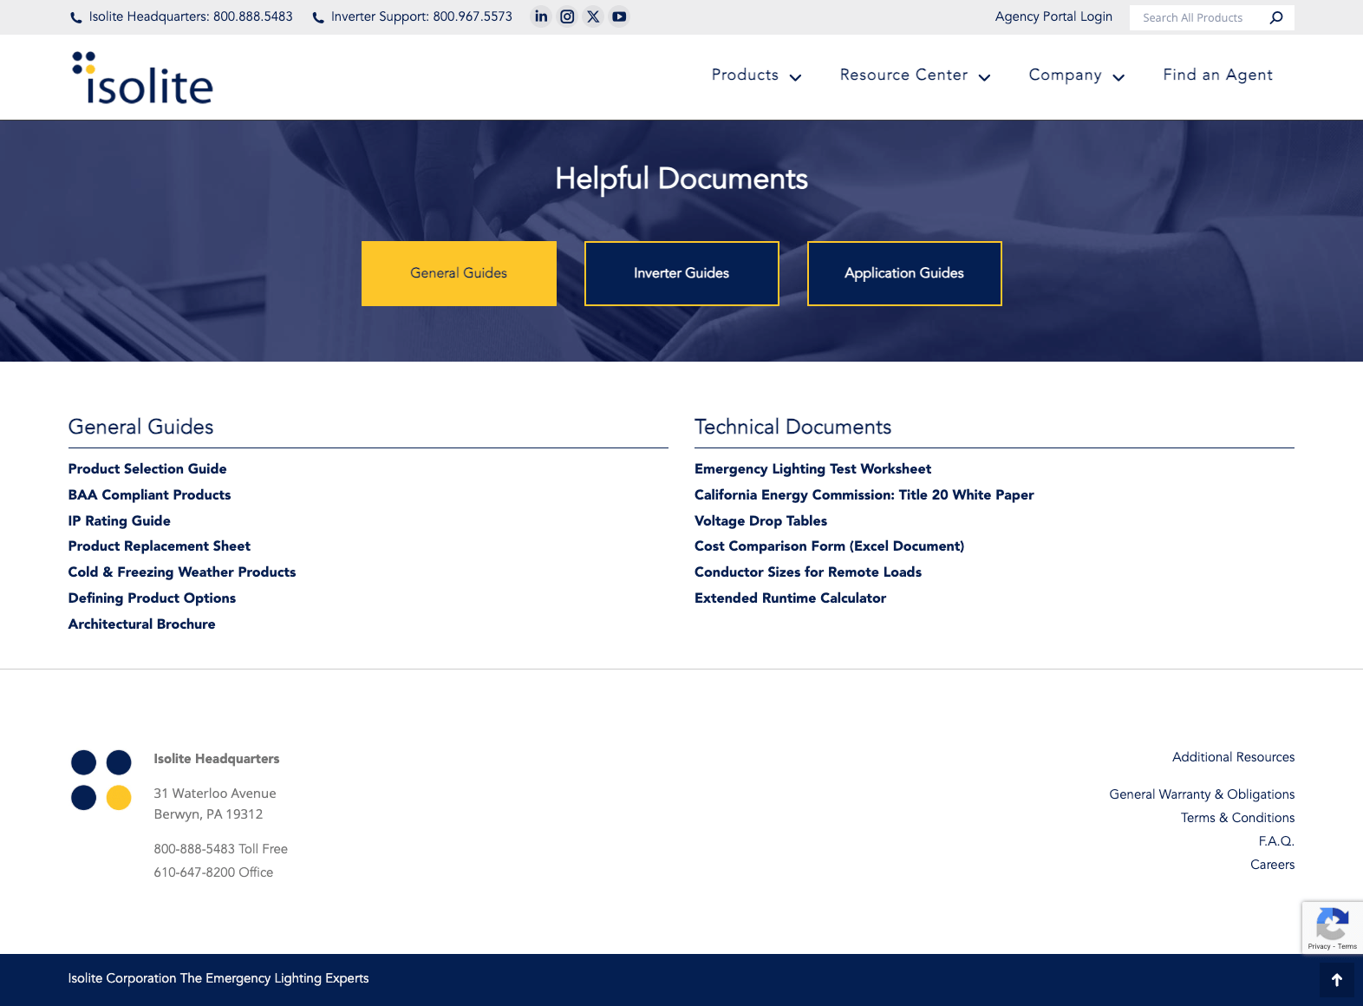Open Find an Agent page
This screenshot has height=1006, width=1363.
click(x=1217, y=75)
